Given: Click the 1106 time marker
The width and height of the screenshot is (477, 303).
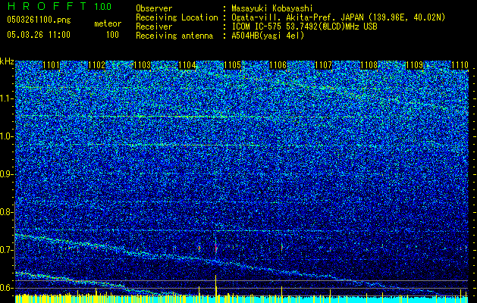Looking at the screenshot, I should pyautogui.click(x=278, y=65).
